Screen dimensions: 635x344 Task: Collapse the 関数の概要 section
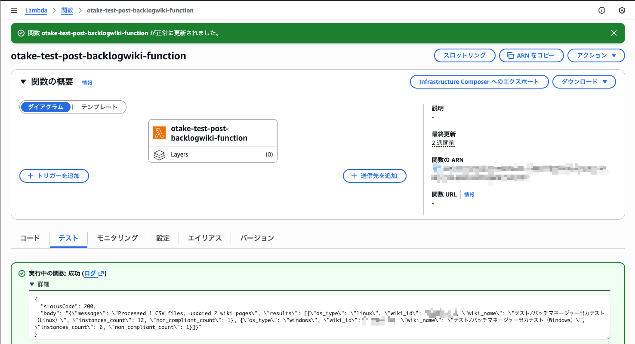click(23, 82)
